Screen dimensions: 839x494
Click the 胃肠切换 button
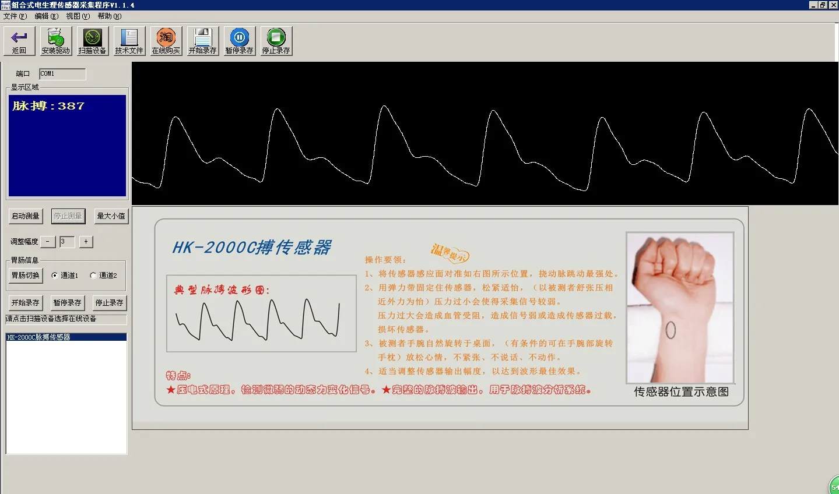(x=26, y=276)
